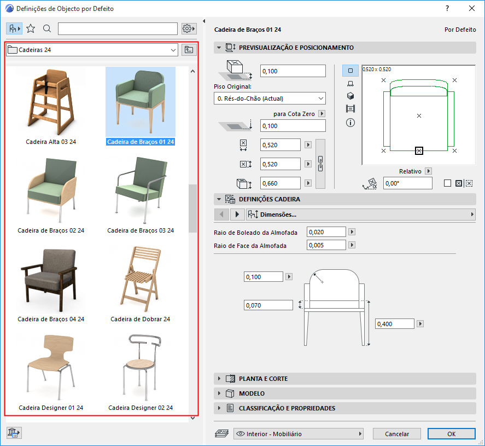Expand the Modelo panel

point(252,393)
